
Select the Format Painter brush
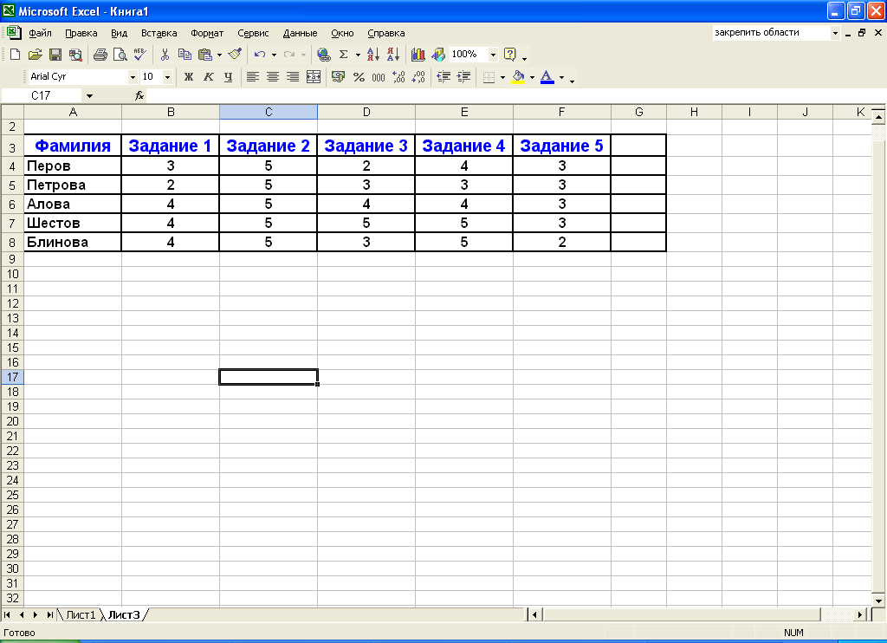235,55
